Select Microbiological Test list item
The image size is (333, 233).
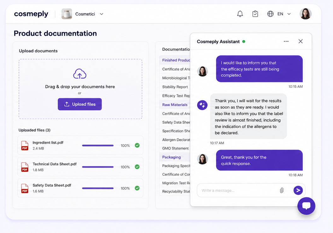point(175,78)
